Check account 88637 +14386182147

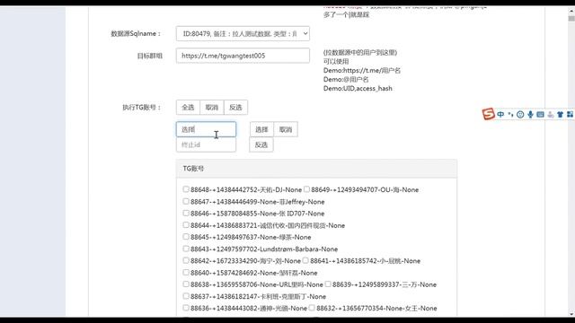point(186,296)
